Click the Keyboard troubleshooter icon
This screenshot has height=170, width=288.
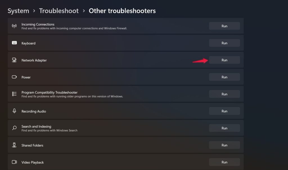[x=14, y=43]
